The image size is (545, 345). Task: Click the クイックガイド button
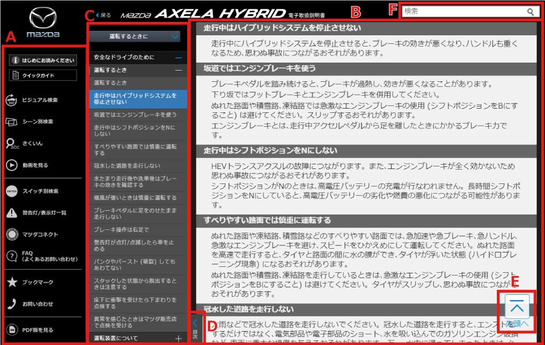click(x=43, y=75)
